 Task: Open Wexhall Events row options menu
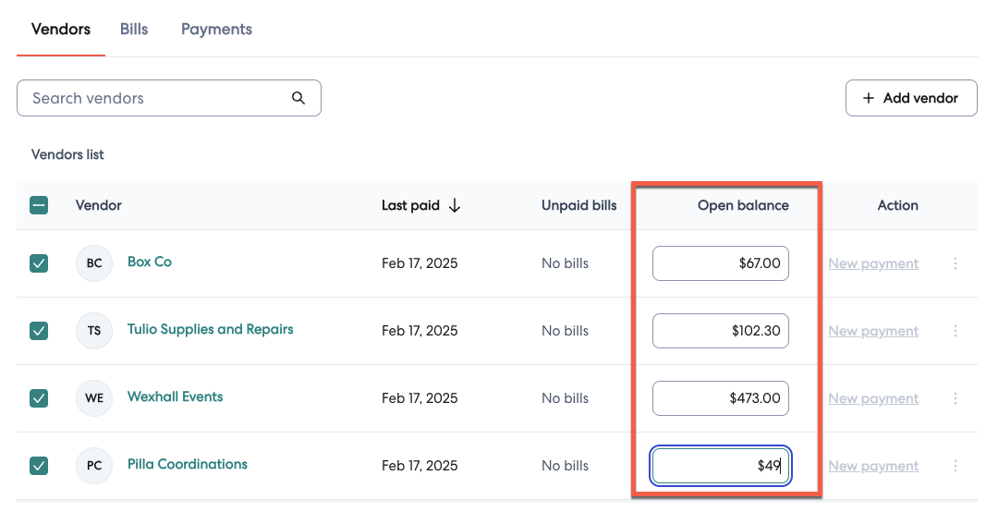955,398
